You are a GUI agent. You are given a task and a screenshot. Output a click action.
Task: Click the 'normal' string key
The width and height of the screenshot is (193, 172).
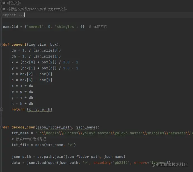point(35,27)
